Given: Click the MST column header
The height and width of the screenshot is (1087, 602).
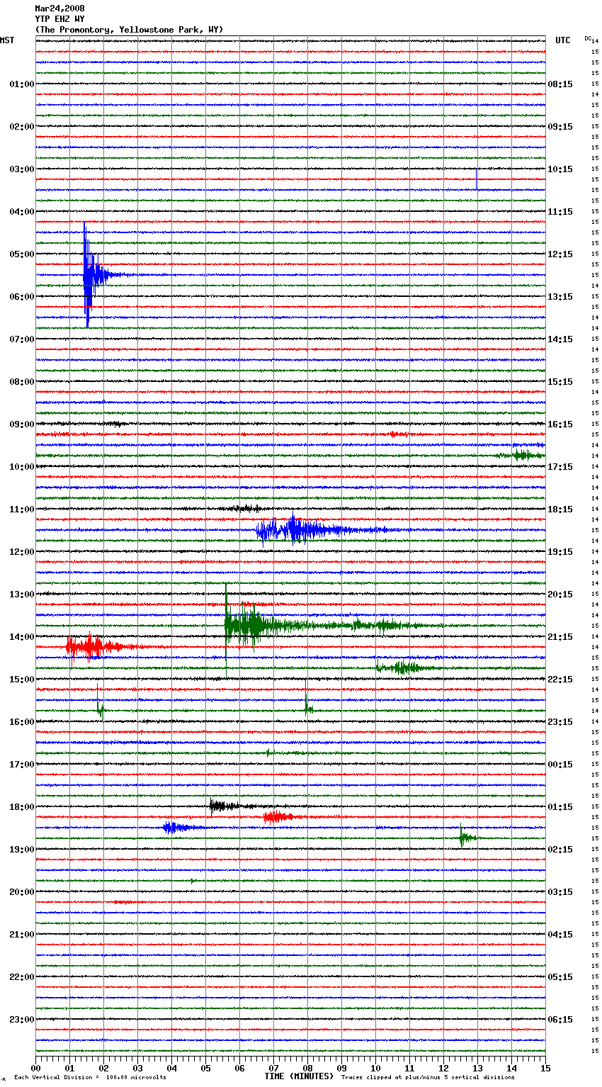Looking at the screenshot, I should [7, 40].
